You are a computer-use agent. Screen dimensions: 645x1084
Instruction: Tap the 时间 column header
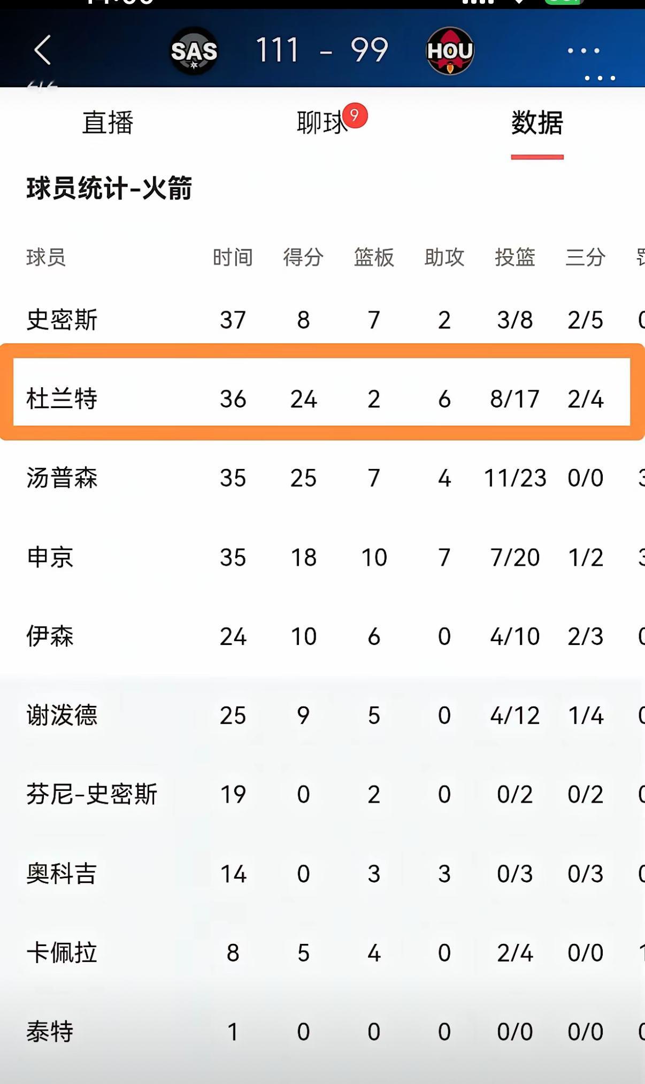click(233, 257)
